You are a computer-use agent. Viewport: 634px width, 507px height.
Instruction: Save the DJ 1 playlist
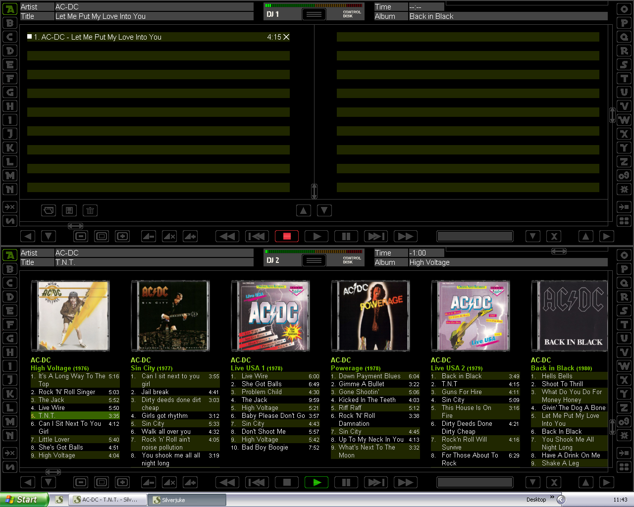pyautogui.click(x=69, y=210)
